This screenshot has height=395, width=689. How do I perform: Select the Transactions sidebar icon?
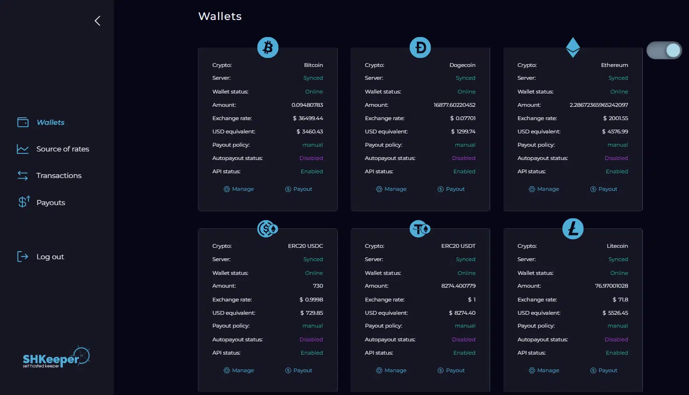coord(22,175)
